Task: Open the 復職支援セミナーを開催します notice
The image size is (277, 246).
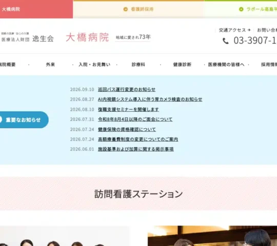Action: point(128,109)
